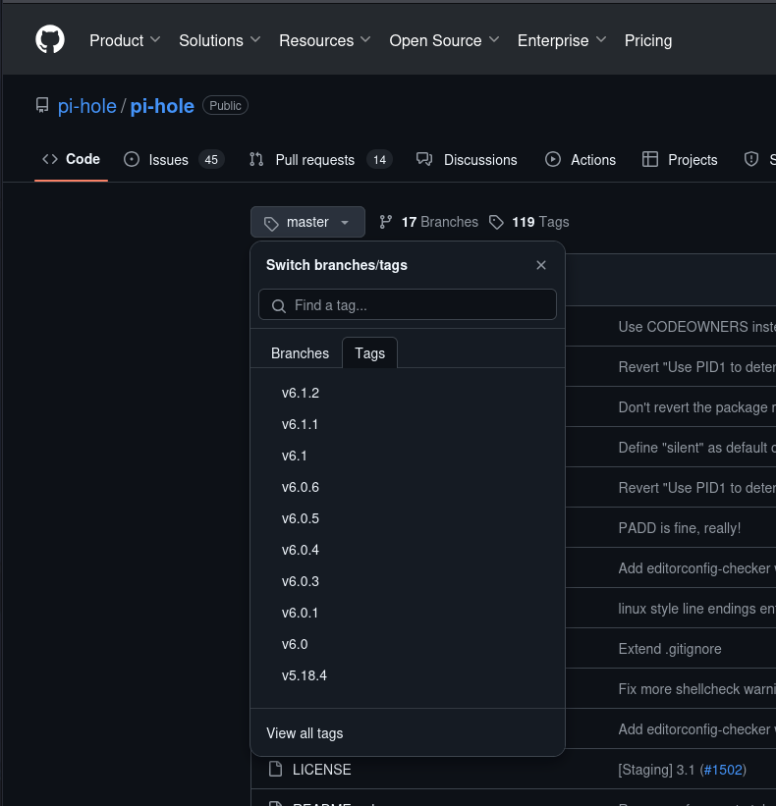This screenshot has height=806, width=776.
Task: Select the Tags tab in popup
Action: [x=369, y=353]
